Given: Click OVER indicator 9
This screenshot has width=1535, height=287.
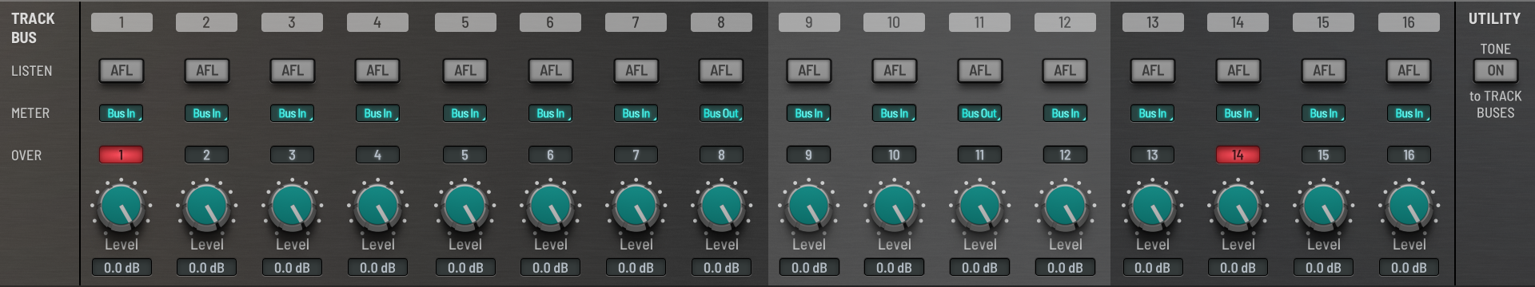Looking at the screenshot, I should [x=809, y=155].
